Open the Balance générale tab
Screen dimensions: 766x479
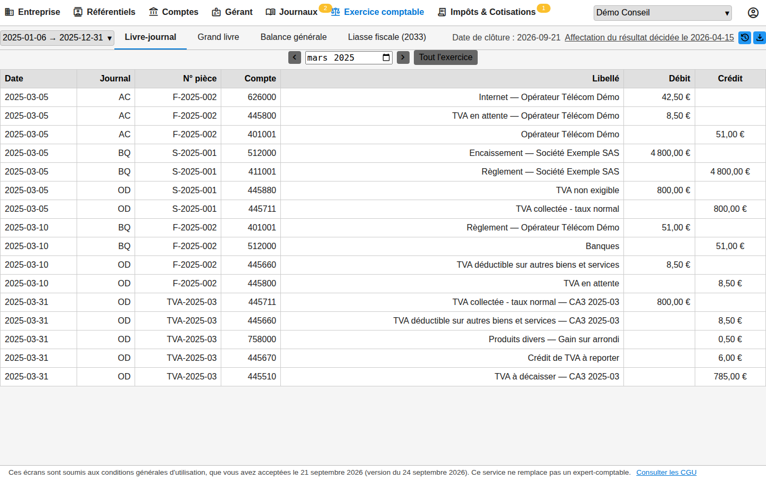pos(294,37)
